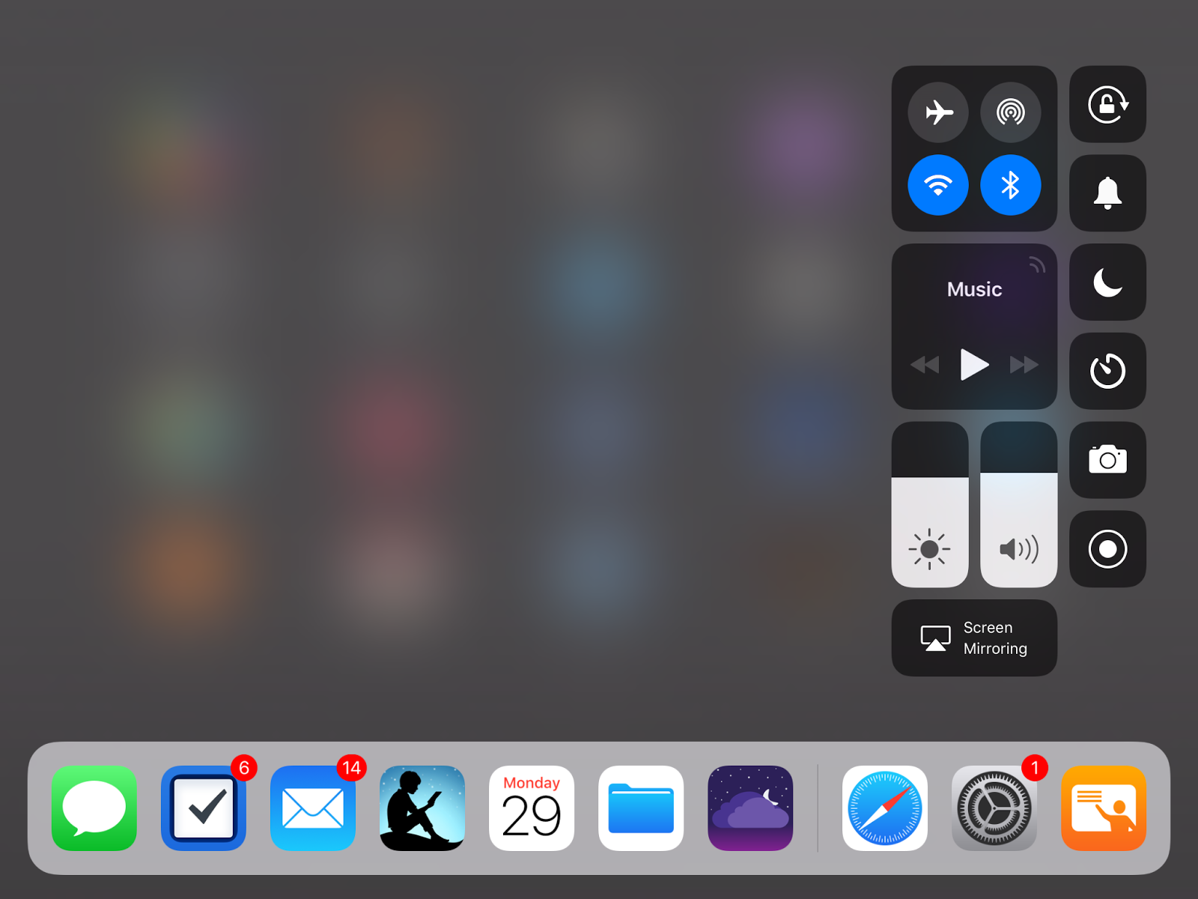Viewport: 1198px width, 899px height.
Task: Play music in the Music widget
Action: coord(974,365)
